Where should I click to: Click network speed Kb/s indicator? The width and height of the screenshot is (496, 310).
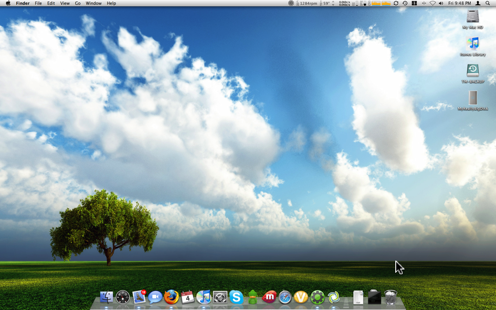tap(344, 3)
